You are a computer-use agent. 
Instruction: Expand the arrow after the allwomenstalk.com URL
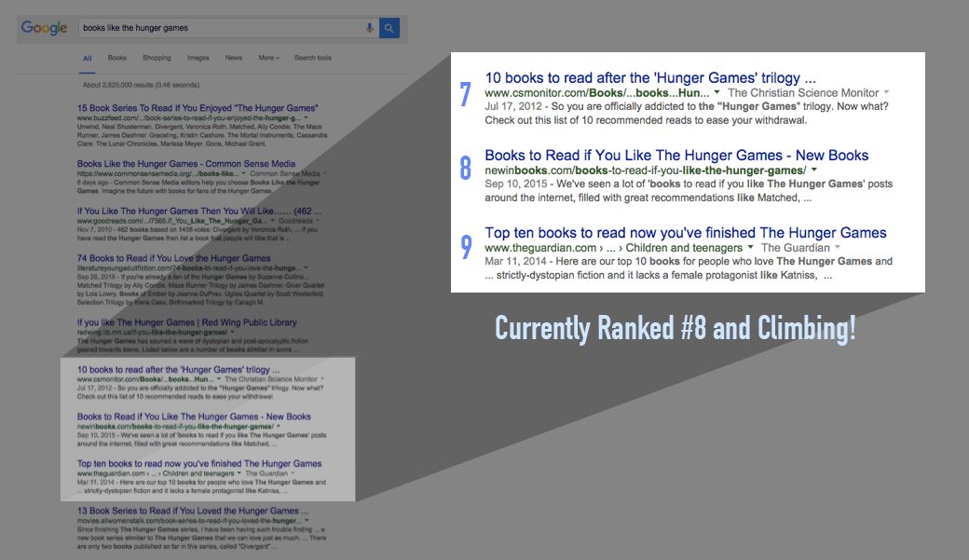(x=307, y=521)
